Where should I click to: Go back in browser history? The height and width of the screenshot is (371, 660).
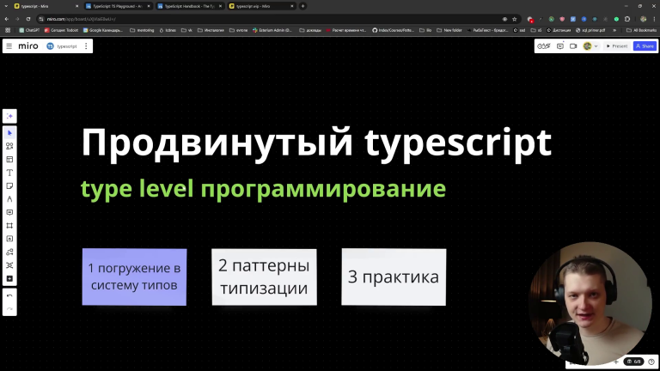pyautogui.click(x=7, y=19)
